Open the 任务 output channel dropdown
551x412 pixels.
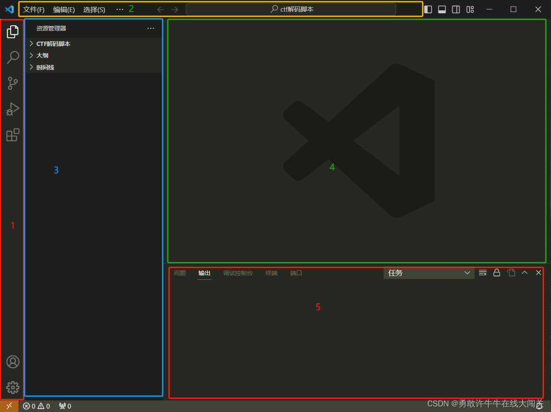tap(429, 273)
